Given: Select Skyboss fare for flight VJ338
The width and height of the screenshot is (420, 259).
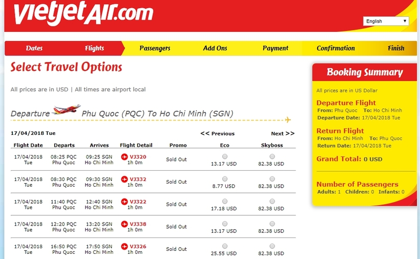Looking at the screenshot, I should pos(272,224).
